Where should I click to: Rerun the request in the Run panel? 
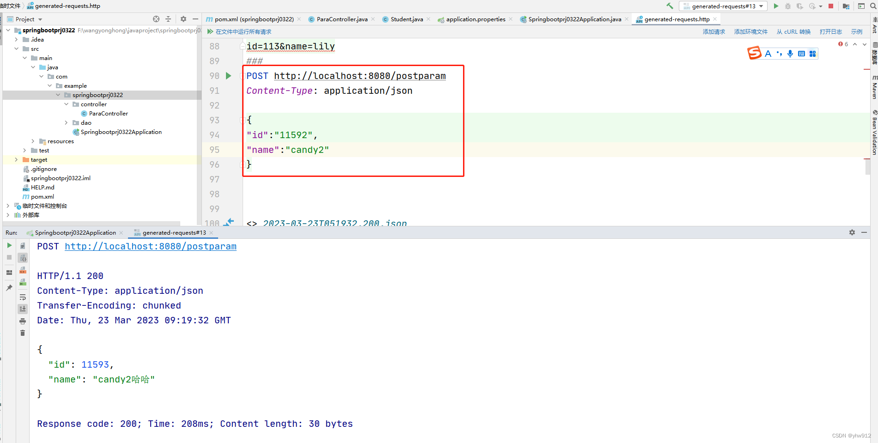pos(9,245)
